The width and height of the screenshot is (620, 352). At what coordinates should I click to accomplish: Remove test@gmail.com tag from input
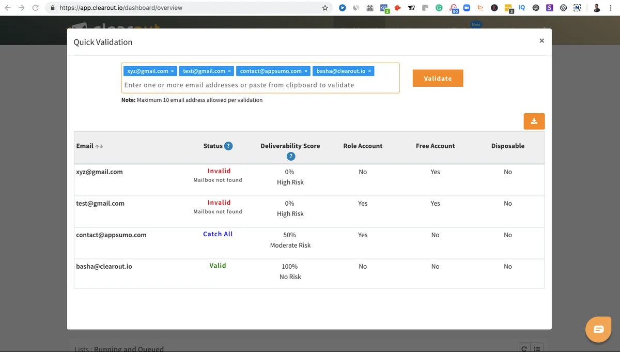tap(229, 71)
